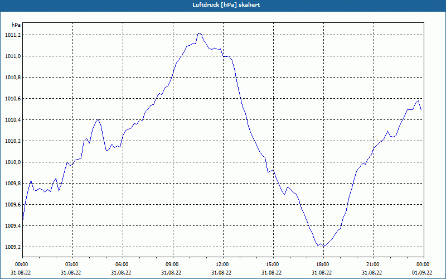446x279 pixels.
Task: Click the 1011,0 y-axis value
Action: coord(13,56)
